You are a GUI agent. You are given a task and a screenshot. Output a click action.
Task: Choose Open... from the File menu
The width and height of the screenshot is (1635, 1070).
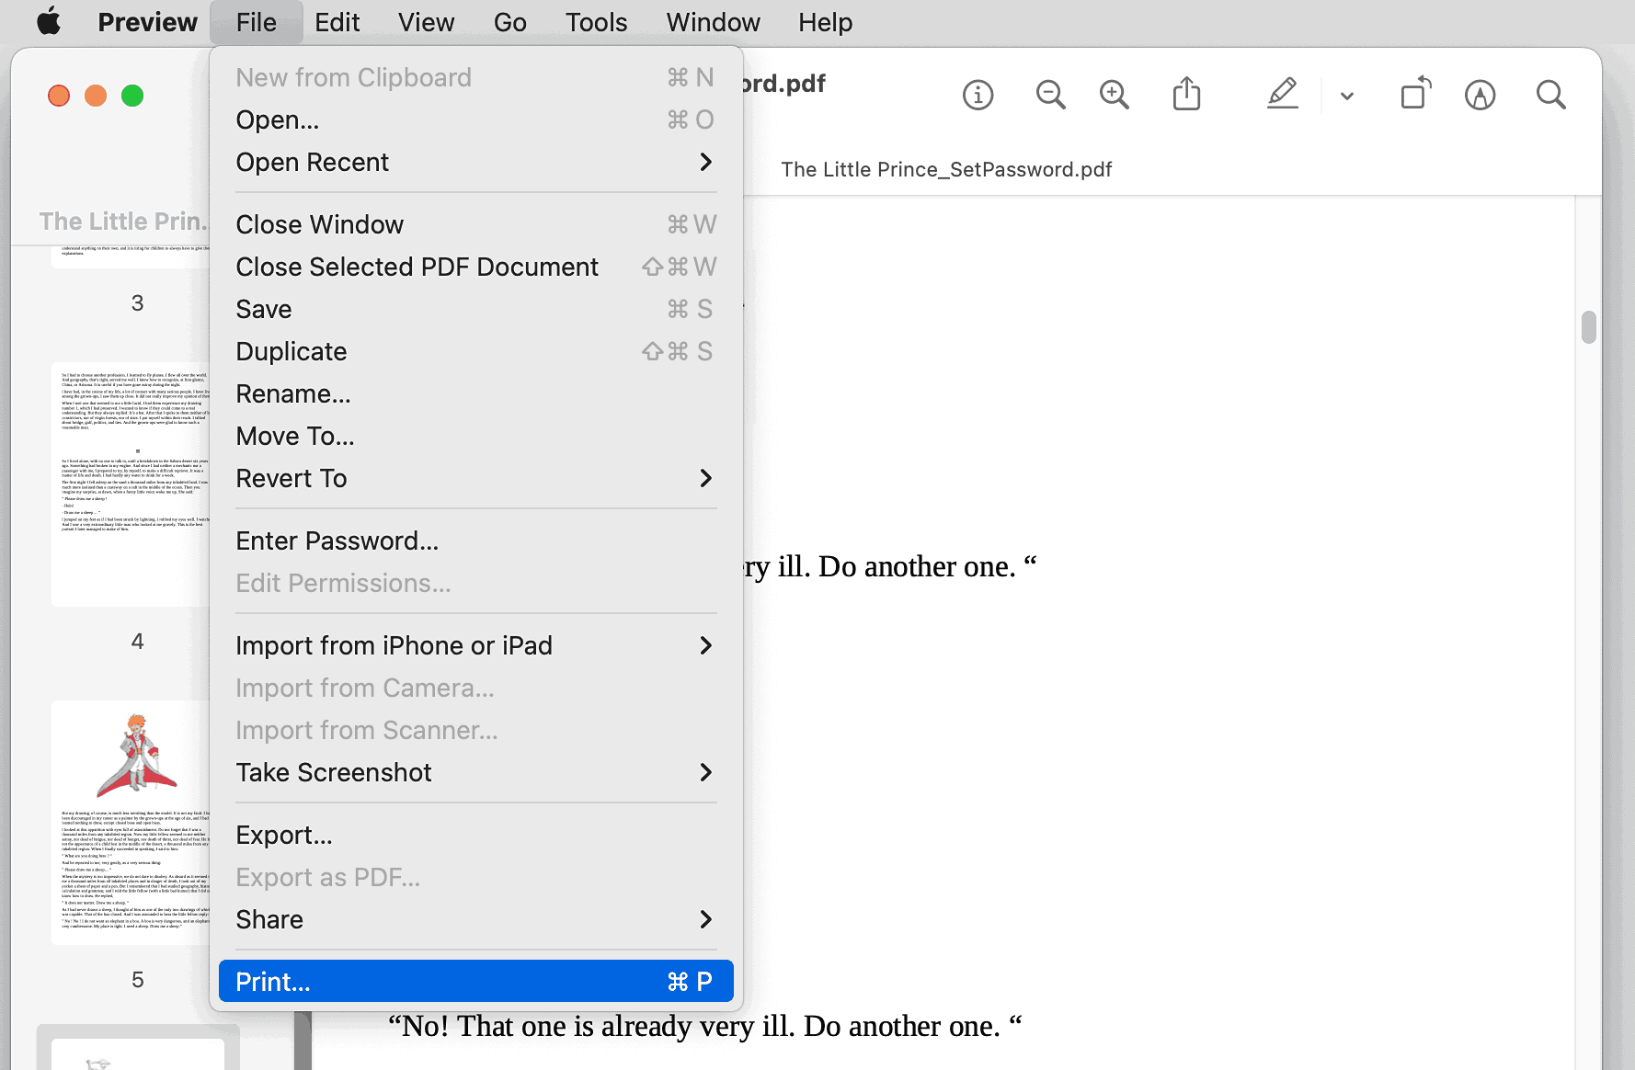[475, 120]
